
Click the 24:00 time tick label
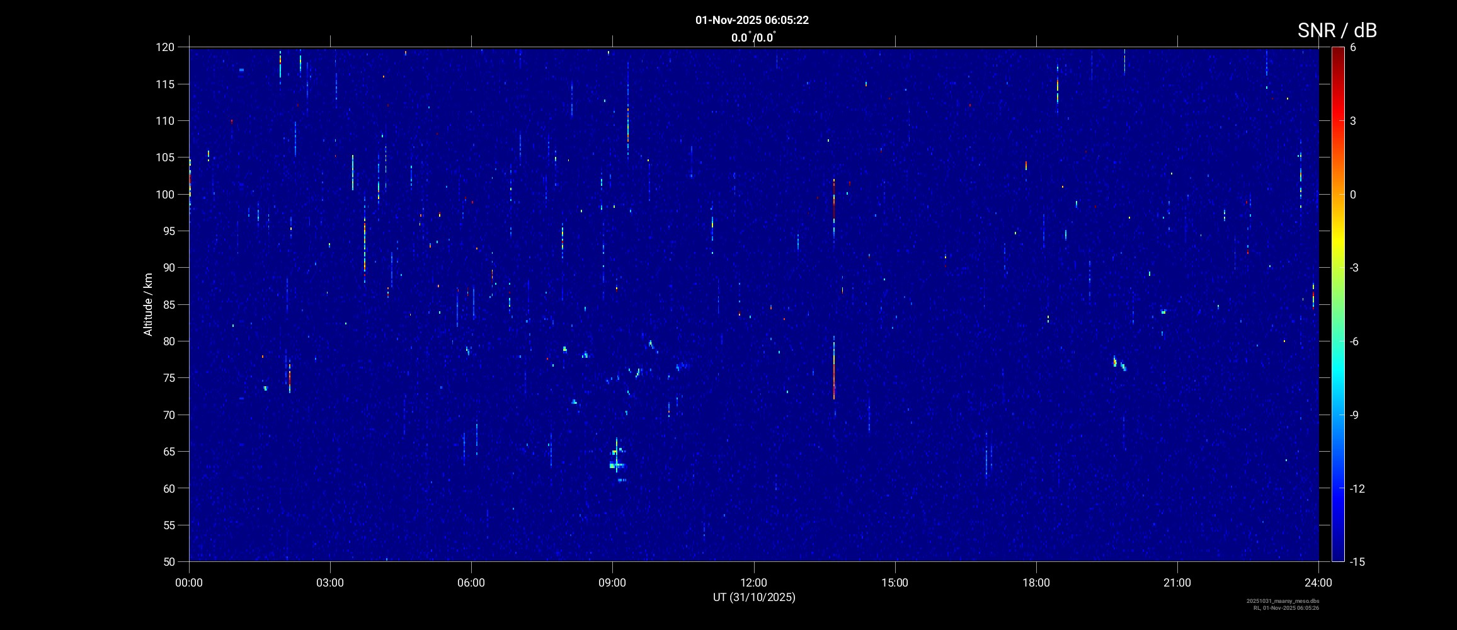pos(1318,583)
